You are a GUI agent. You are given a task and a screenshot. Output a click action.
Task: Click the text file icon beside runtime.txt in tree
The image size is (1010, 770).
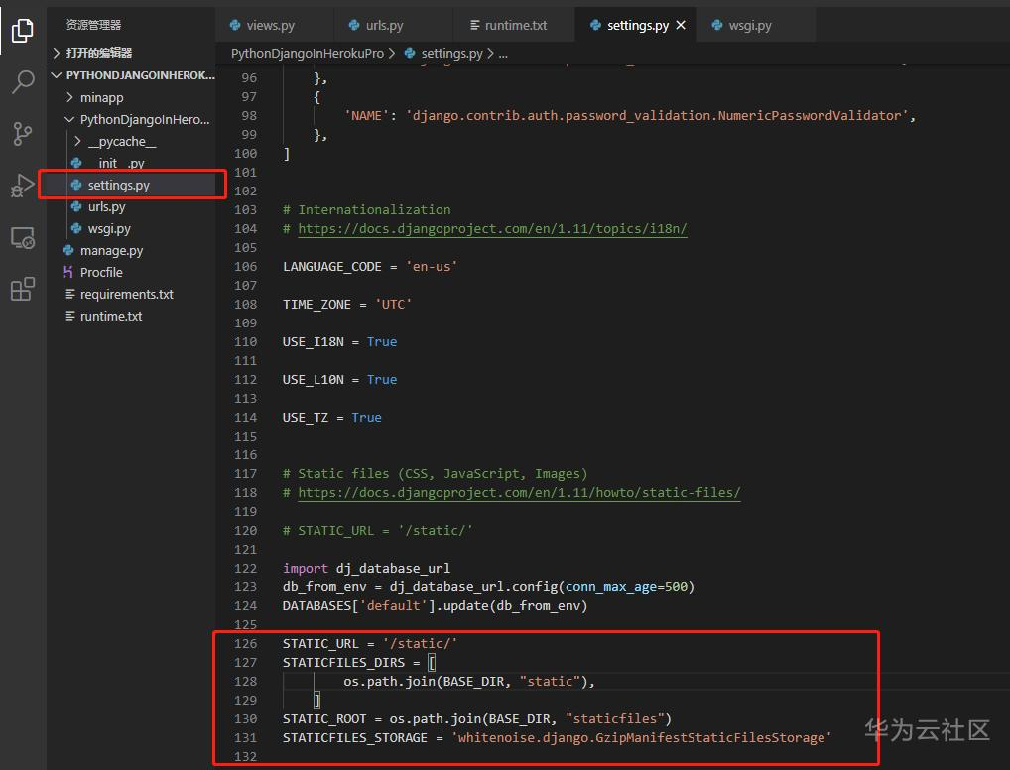(x=69, y=317)
